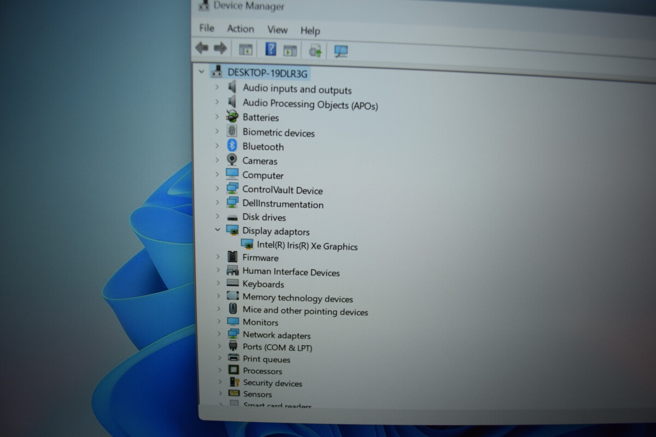Image resolution: width=656 pixels, height=437 pixels.
Task: Click the DESKTOP-19DLR3G computer root icon
Action: pos(218,71)
